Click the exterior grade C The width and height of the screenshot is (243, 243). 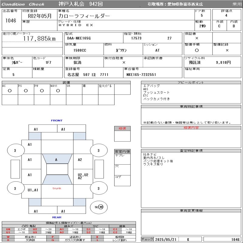click(x=219, y=26)
